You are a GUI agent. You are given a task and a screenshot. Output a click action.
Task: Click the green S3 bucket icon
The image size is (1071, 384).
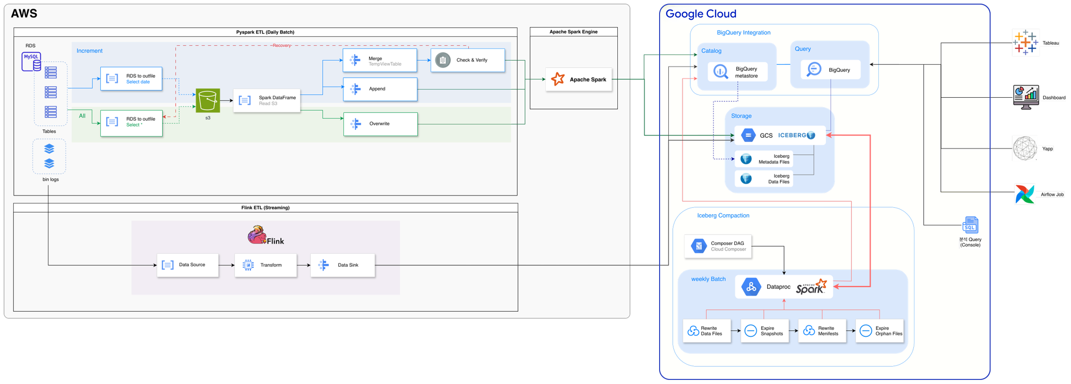tap(208, 100)
